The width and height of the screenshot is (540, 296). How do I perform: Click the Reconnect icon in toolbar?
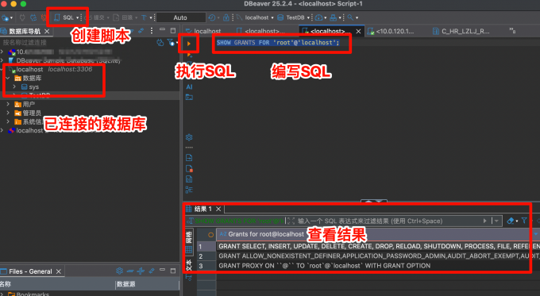[33, 17]
